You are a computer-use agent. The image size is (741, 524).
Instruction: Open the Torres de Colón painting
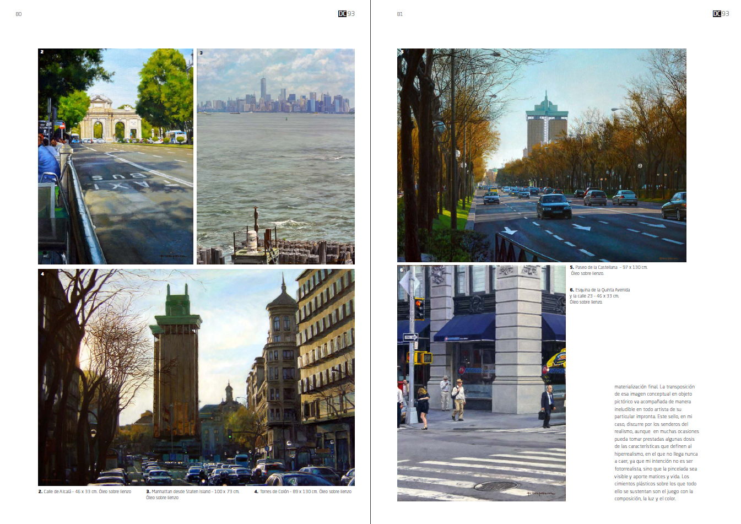pyautogui.click(x=196, y=377)
